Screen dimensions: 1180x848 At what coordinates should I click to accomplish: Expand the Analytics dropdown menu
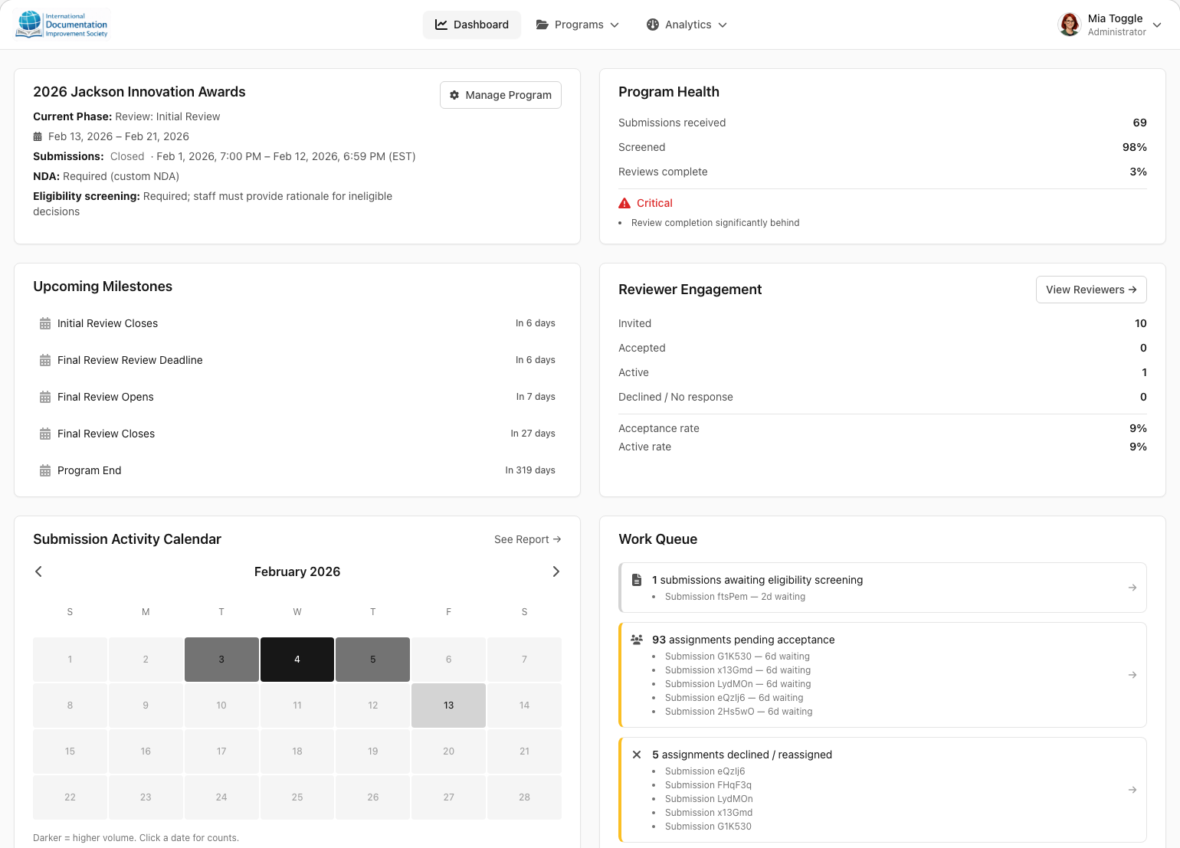[721, 25]
